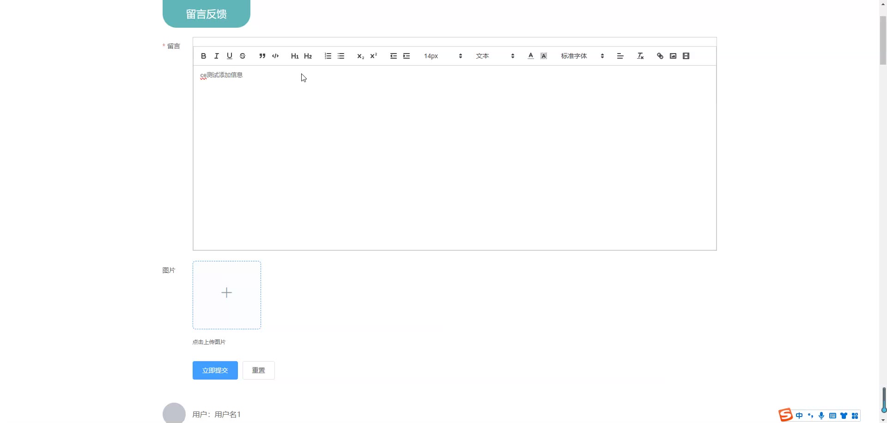Screen dimensions: 887x423
Task: Click the 留言反馈 header tab
Action: 207,14
